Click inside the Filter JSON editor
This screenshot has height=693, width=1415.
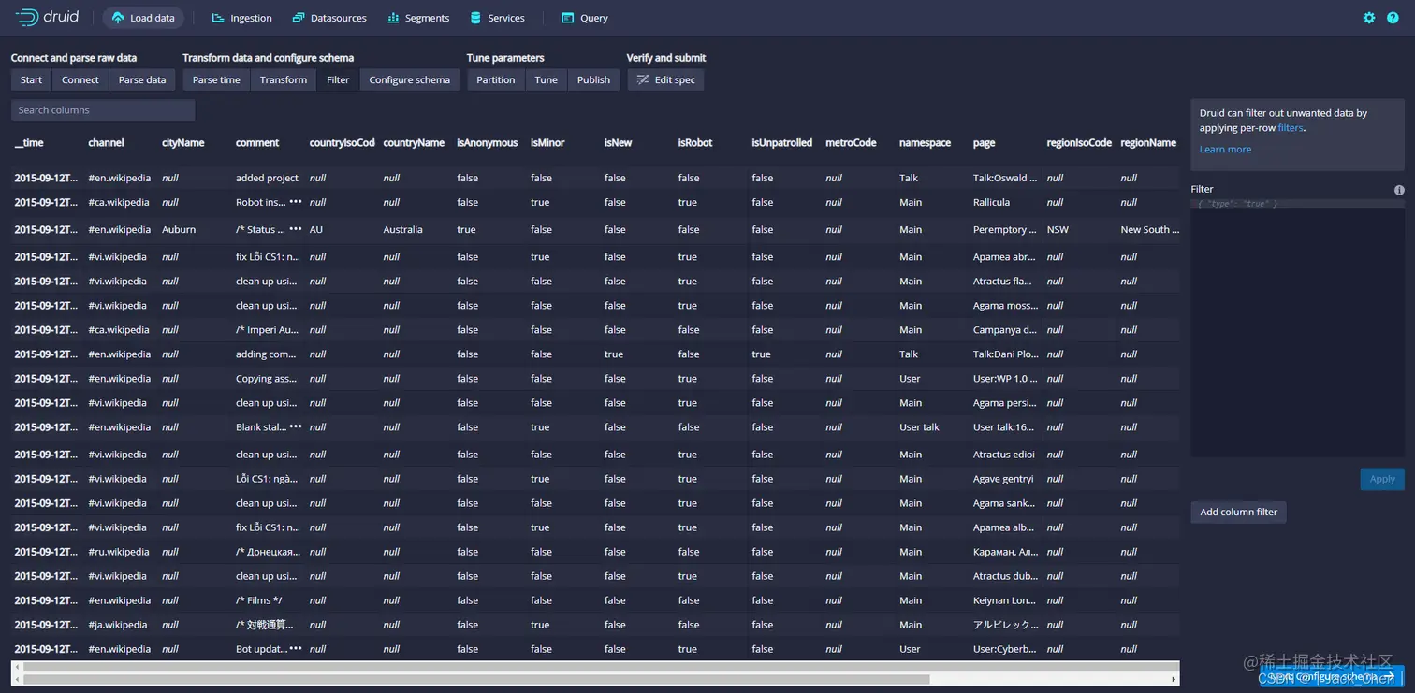click(x=1297, y=327)
